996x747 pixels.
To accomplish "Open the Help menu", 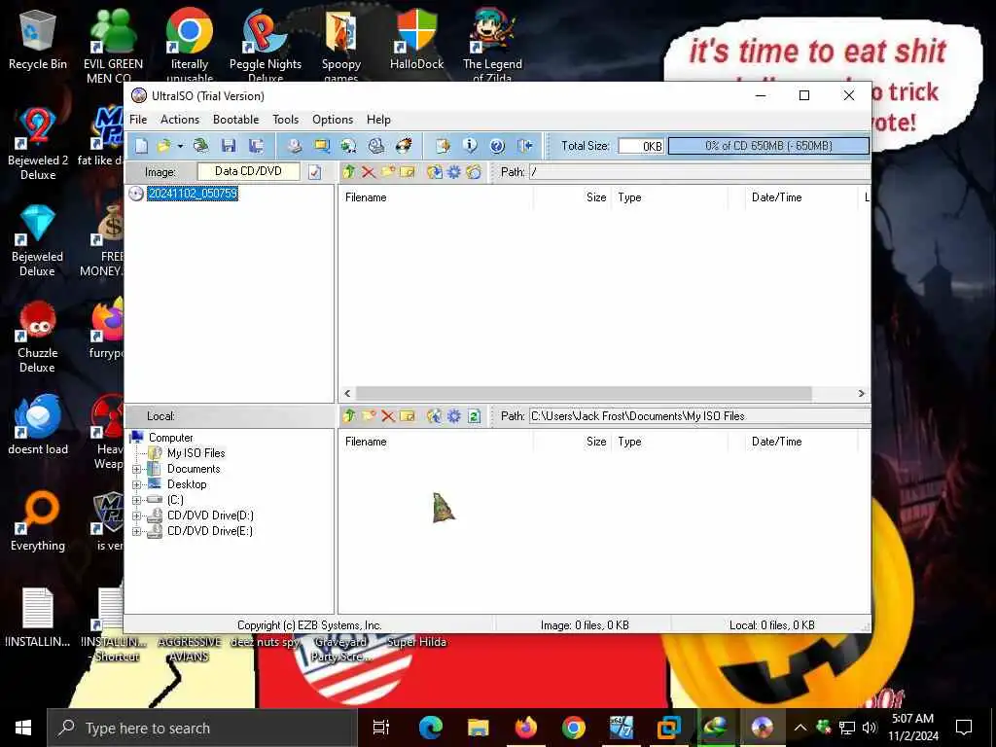I will click(378, 120).
